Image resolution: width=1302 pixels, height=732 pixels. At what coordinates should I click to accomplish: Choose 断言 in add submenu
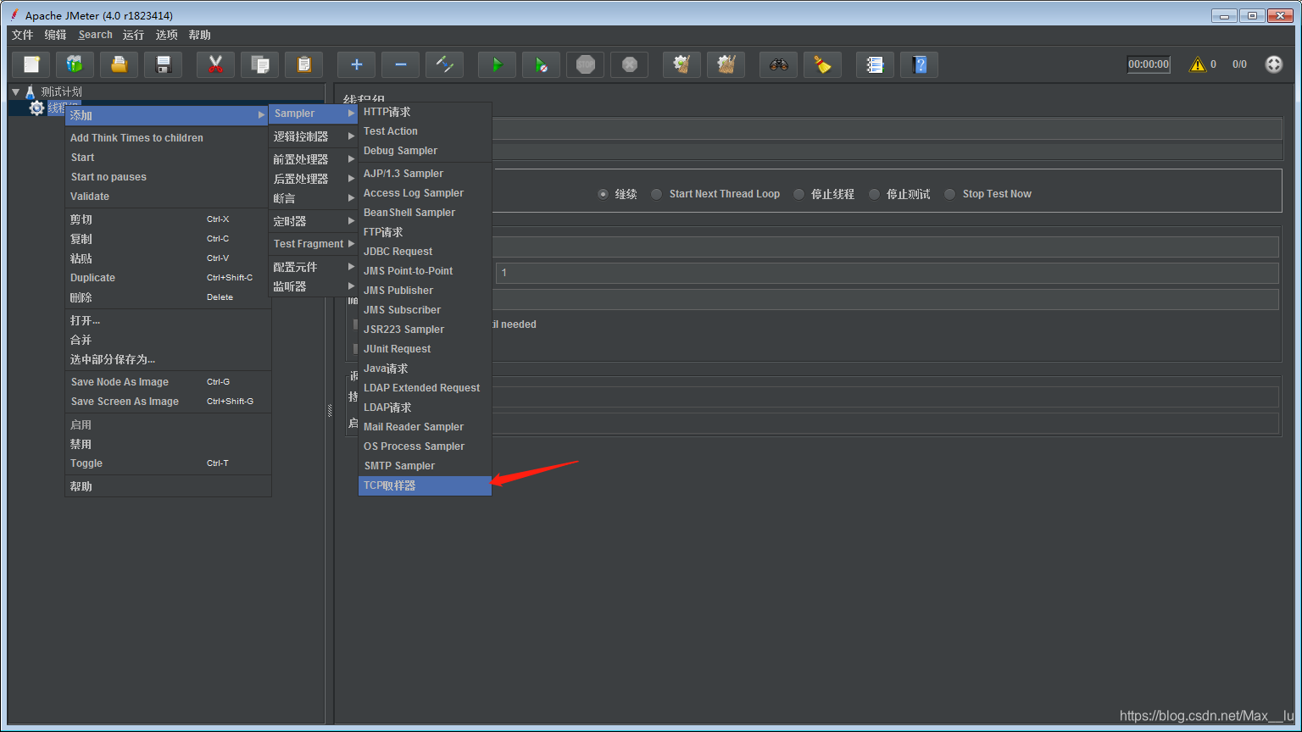pos(314,198)
